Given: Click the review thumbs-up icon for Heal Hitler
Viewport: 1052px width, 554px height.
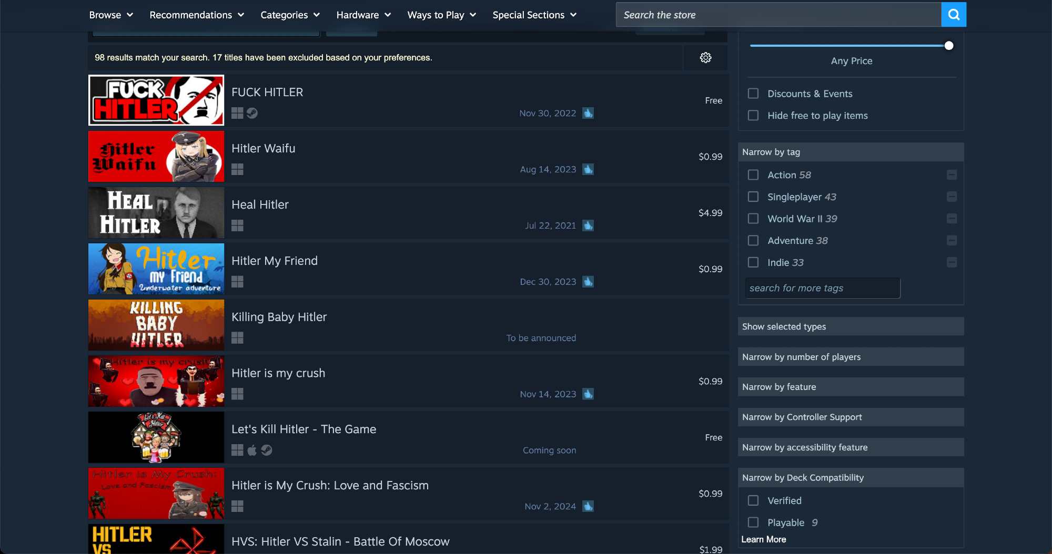Looking at the screenshot, I should pos(588,225).
